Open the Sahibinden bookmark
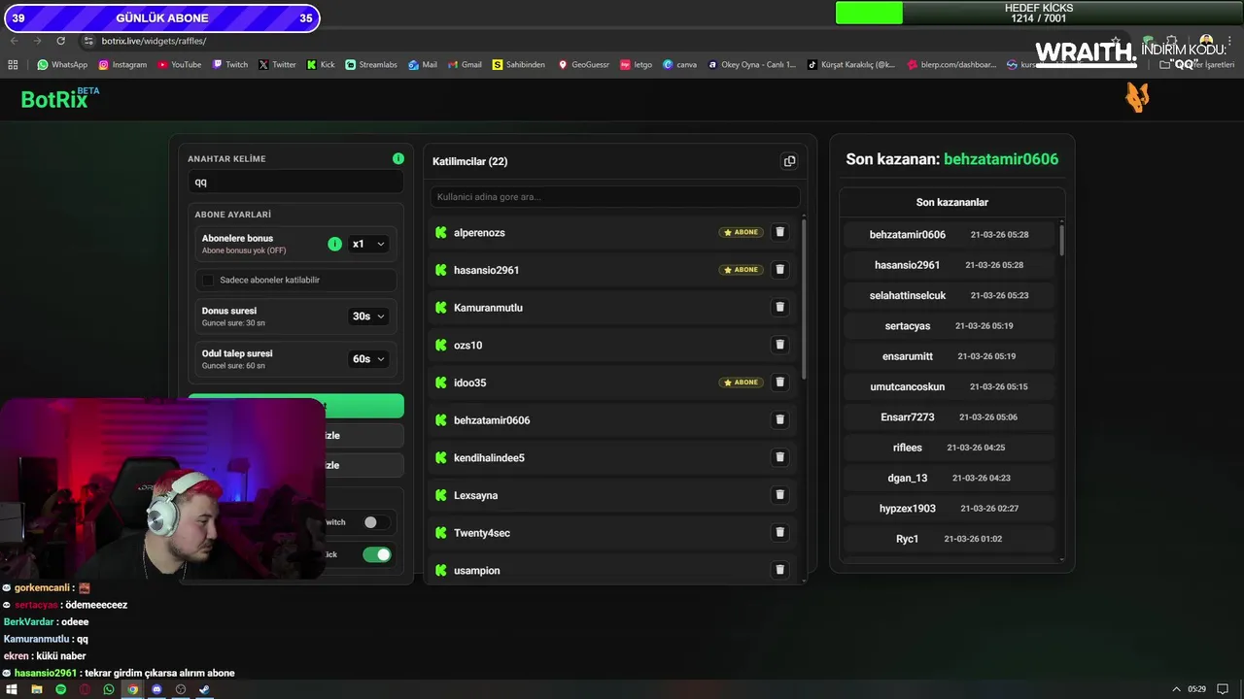 pyautogui.click(x=518, y=65)
